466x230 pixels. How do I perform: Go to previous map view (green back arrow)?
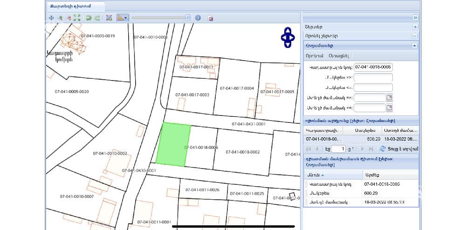tap(88, 18)
